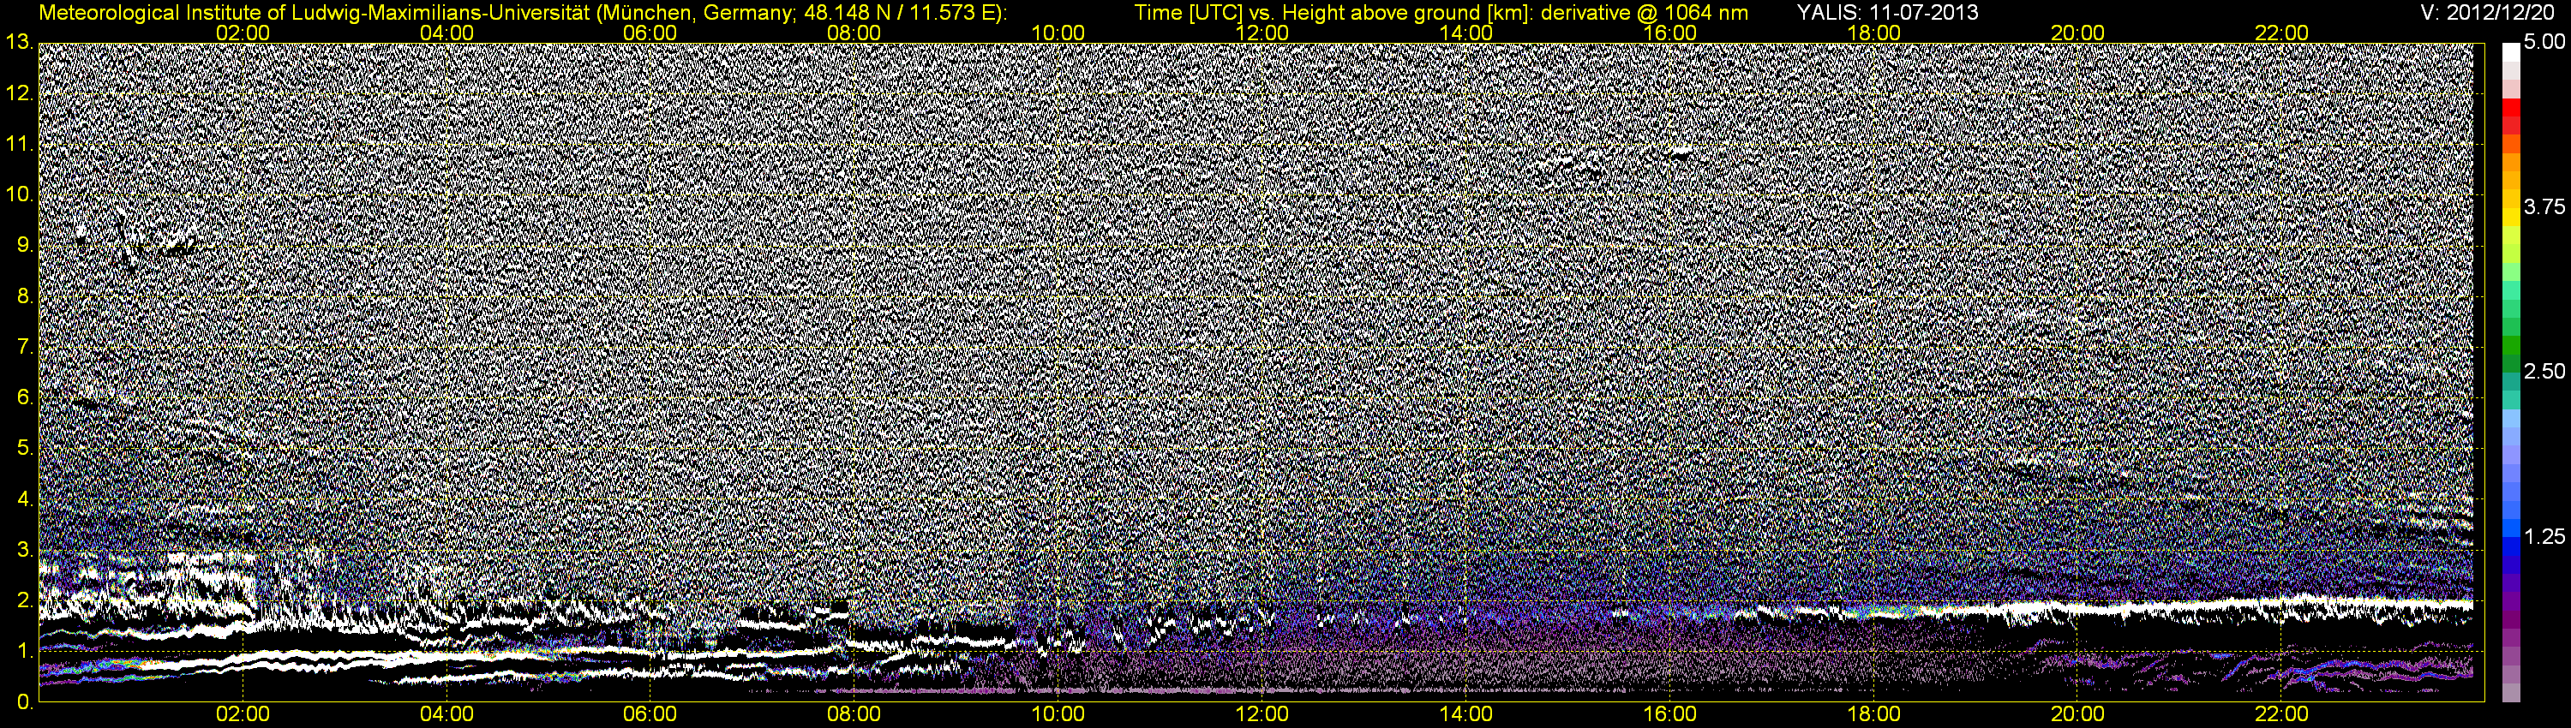Click the 02:00 label on lower time axis
Viewport: 2571px width, 728px height.
tap(243, 714)
